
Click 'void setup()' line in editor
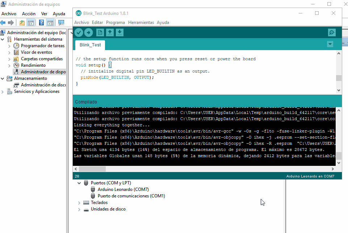pyautogui.click(x=93, y=65)
